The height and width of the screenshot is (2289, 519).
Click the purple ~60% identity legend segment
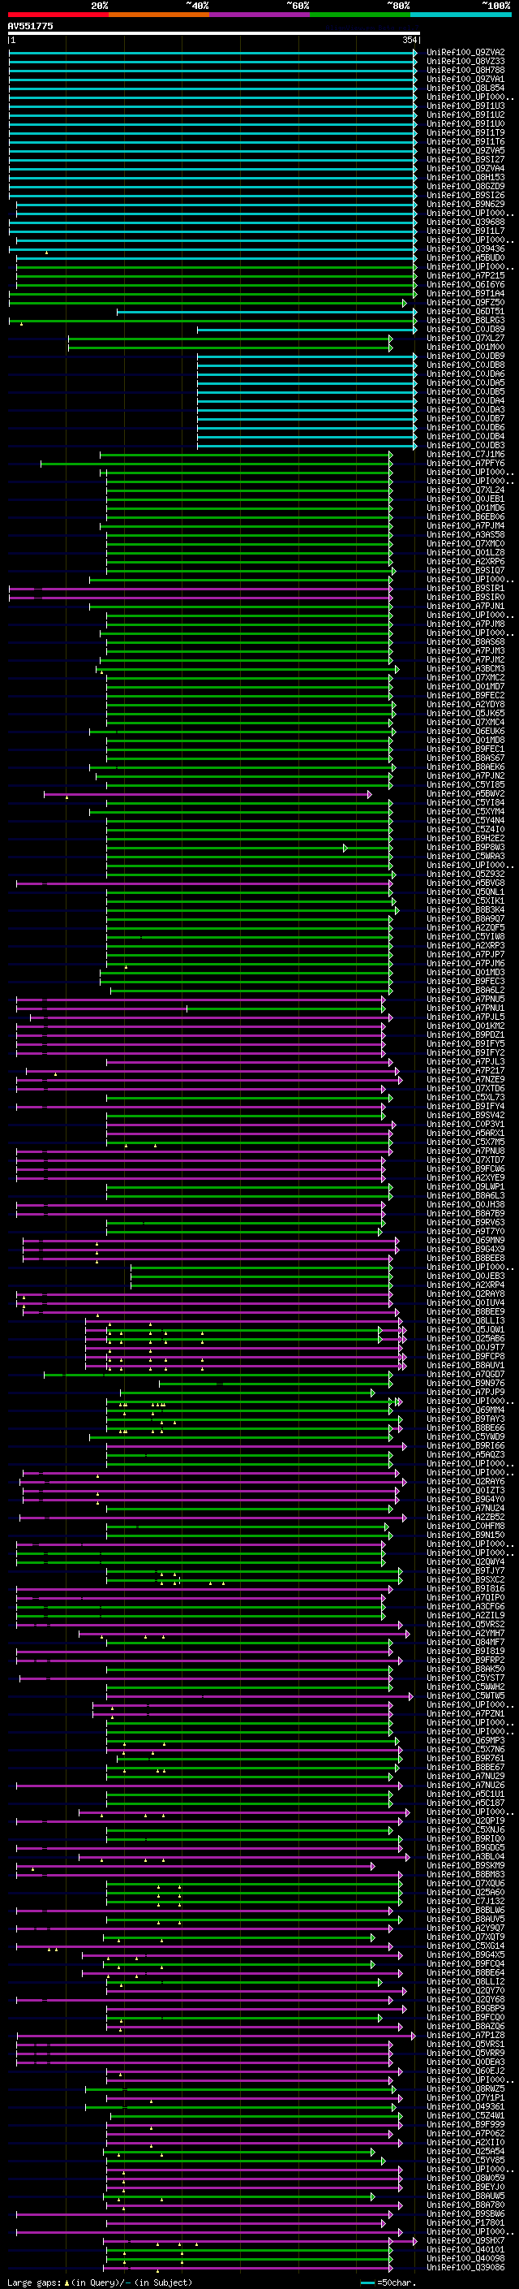click(259, 15)
